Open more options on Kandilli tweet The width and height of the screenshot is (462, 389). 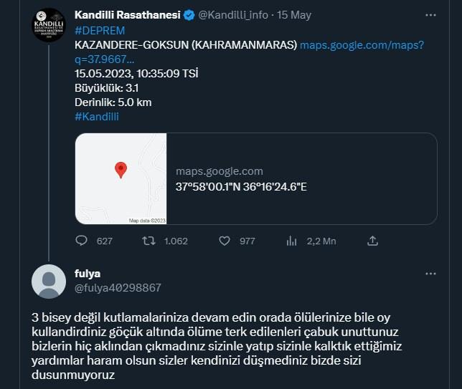[430, 15]
